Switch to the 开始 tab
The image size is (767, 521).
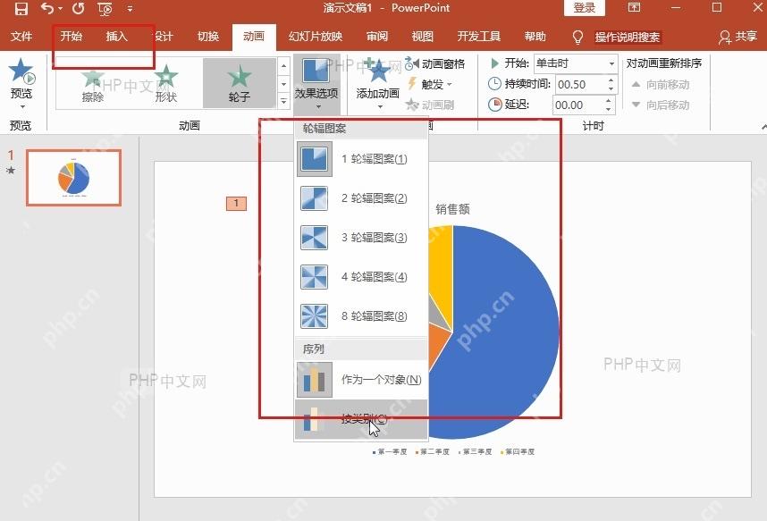(72, 37)
